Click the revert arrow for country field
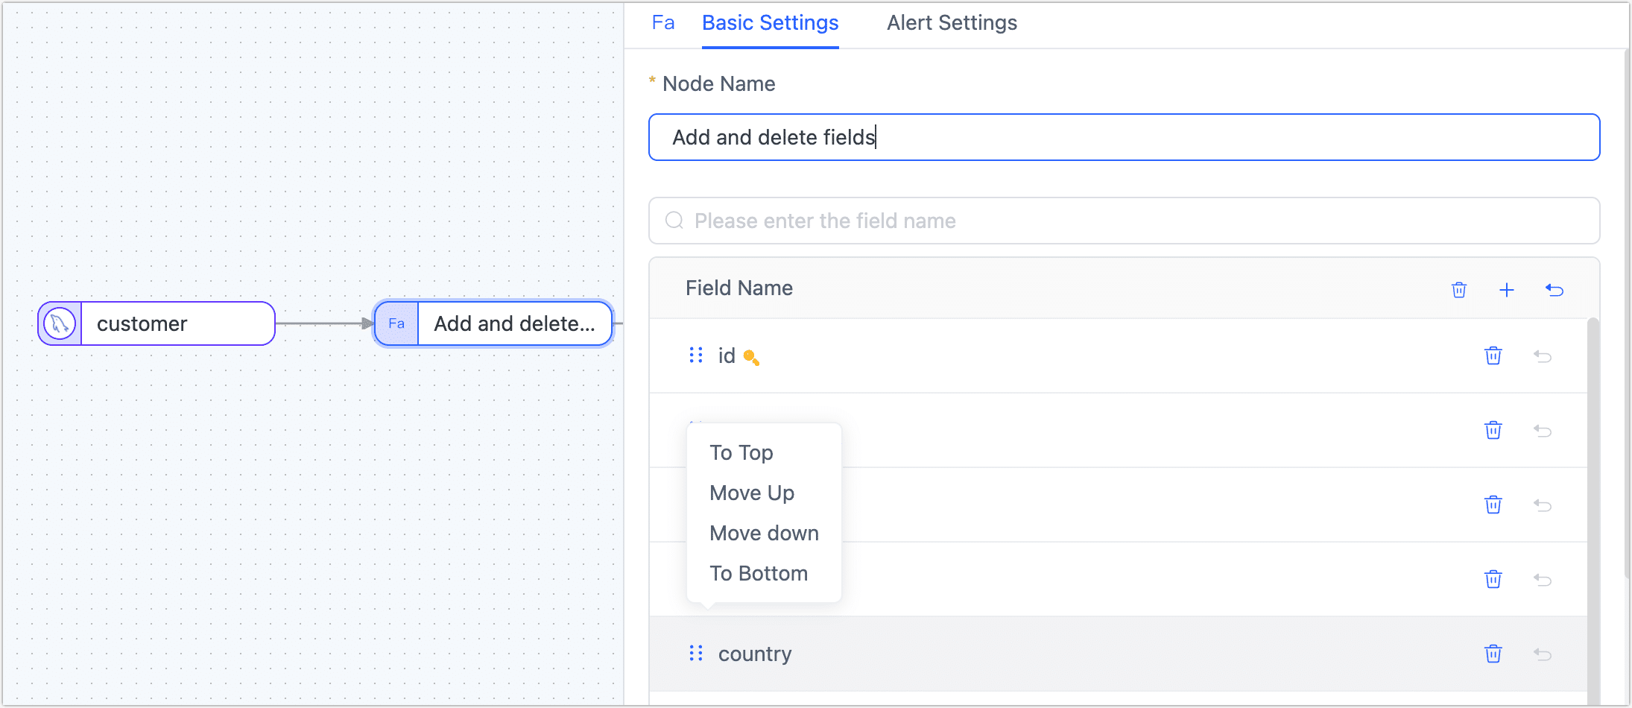 click(1542, 654)
